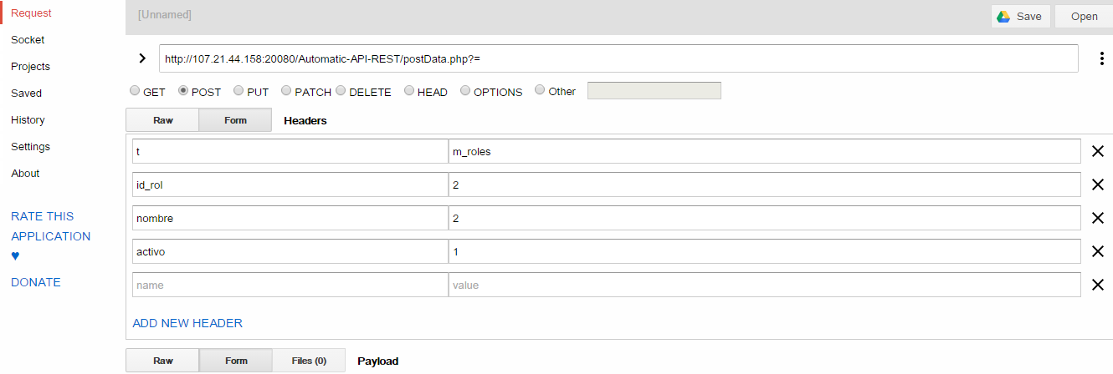Viewport: 1113px width, 374px height.
Task: Expand the URL details chevron
Action: coord(142,58)
